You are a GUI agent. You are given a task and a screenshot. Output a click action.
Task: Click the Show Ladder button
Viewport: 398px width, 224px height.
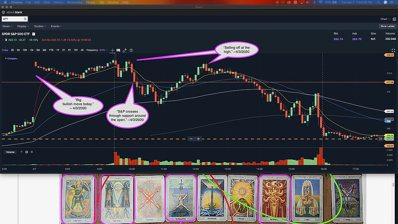(x=388, y=26)
